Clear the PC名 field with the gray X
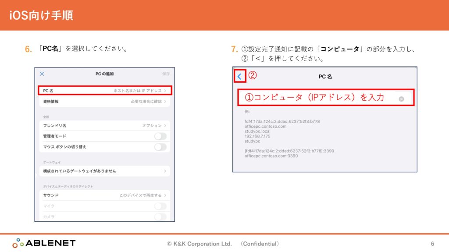The height and width of the screenshot is (252, 449). pyautogui.click(x=401, y=99)
